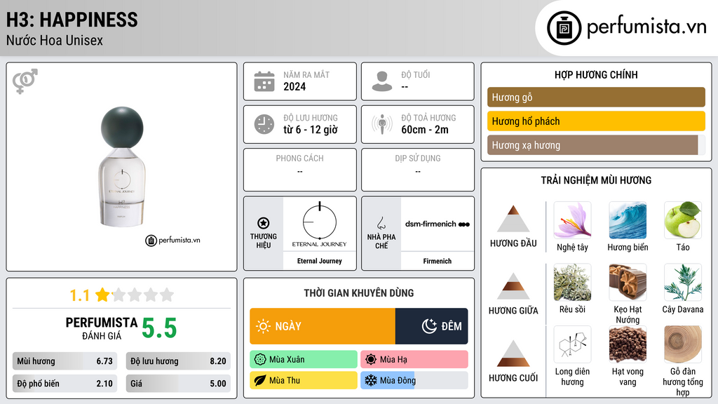The width and height of the screenshot is (718, 404).
Task: Click the Eternal Journey brand logo
Action: click(x=319, y=224)
